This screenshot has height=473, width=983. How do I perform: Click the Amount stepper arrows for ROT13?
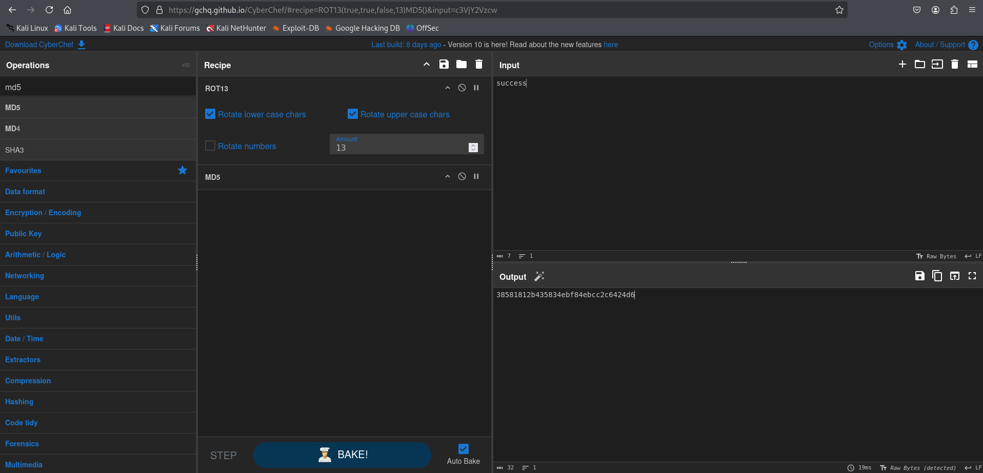tap(473, 148)
